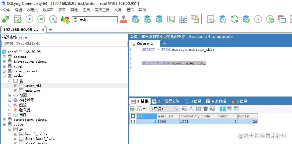Click the insert new row icon in results toolbar
Image resolution: width=292 pixels, height=144 pixels.
pyautogui.click(x=184, y=109)
